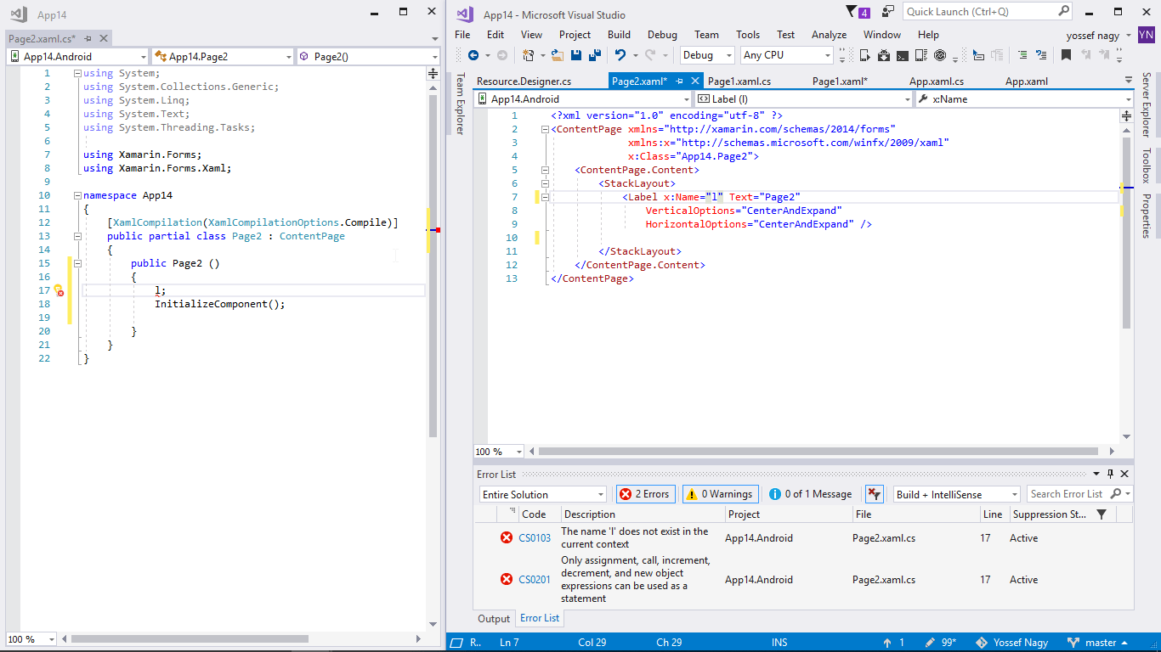The height and width of the screenshot is (652, 1161).
Task: Click the feedback icon in title bar
Action: (x=888, y=12)
